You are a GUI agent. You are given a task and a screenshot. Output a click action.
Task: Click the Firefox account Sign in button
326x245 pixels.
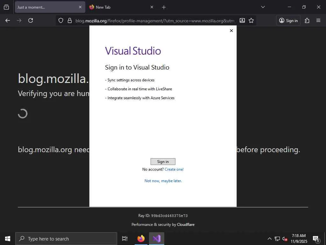click(x=288, y=20)
